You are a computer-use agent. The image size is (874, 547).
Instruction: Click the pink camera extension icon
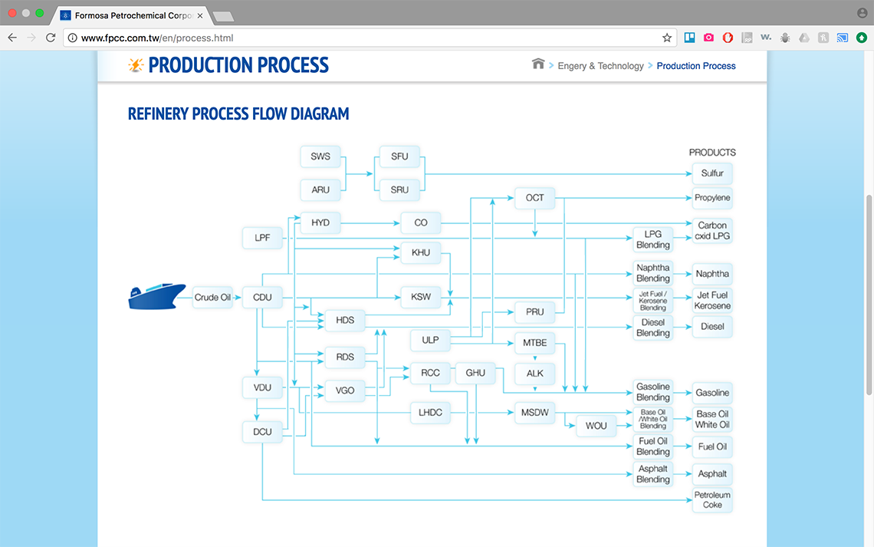[708, 38]
